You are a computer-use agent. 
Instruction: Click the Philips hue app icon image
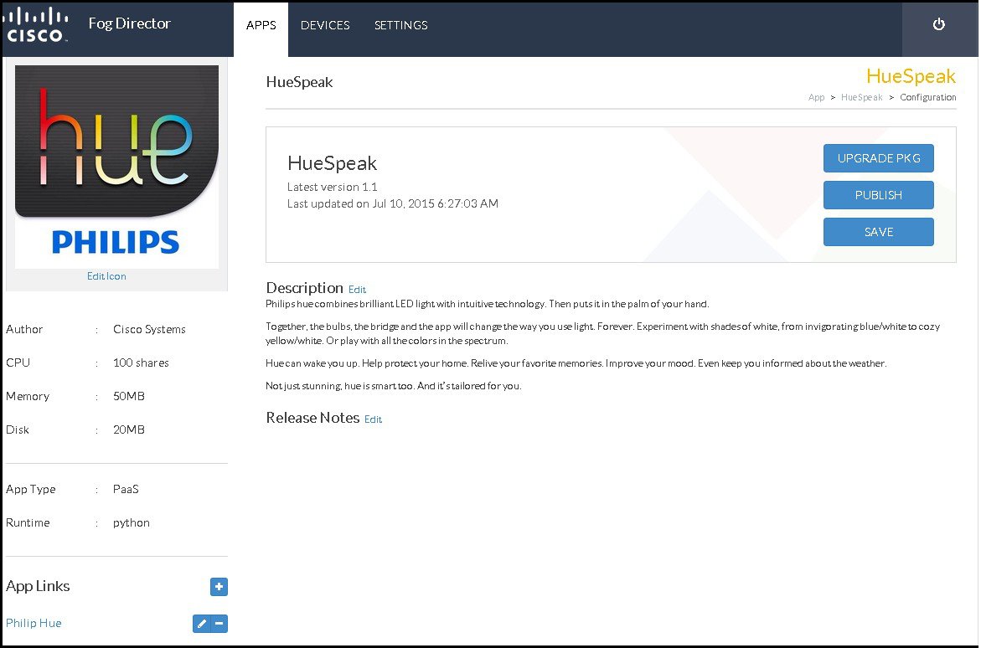pyautogui.click(x=117, y=167)
